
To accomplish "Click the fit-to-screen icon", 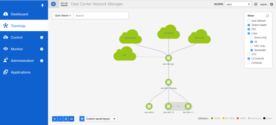I will pos(66,119).
